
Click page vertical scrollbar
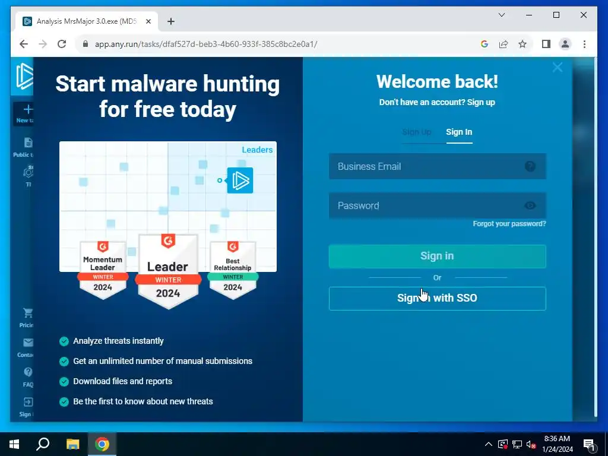[x=596, y=239]
